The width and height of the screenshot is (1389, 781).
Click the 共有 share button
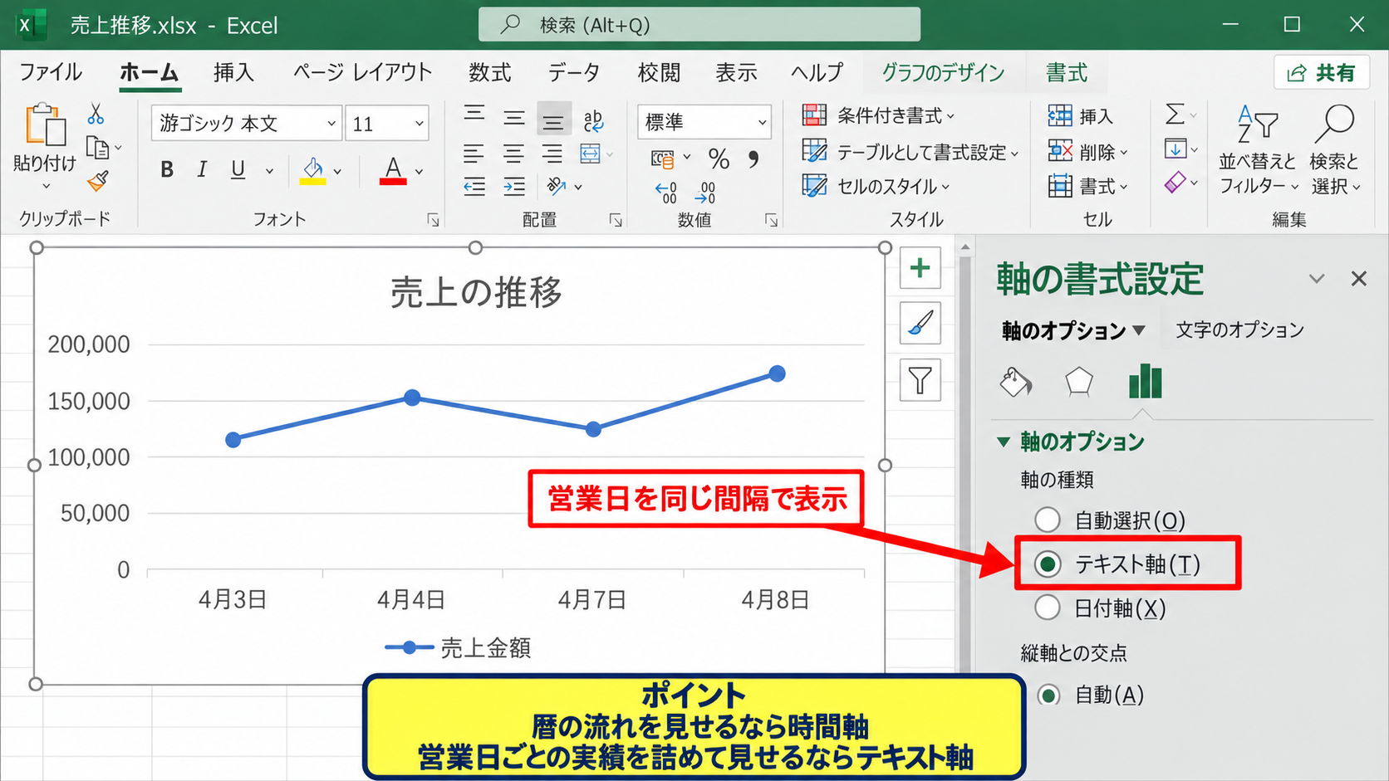pyautogui.click(x=1321, y=73)
